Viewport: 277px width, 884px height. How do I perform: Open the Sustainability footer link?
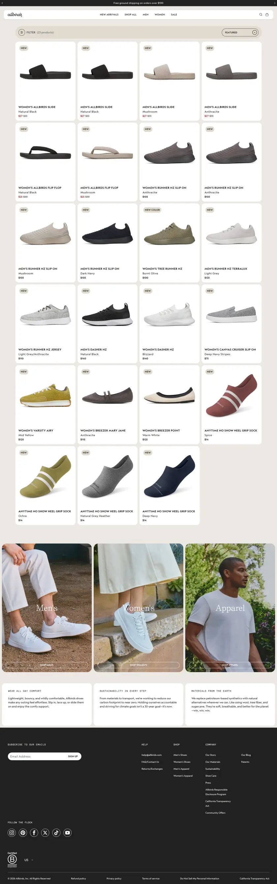coord(213,769)
